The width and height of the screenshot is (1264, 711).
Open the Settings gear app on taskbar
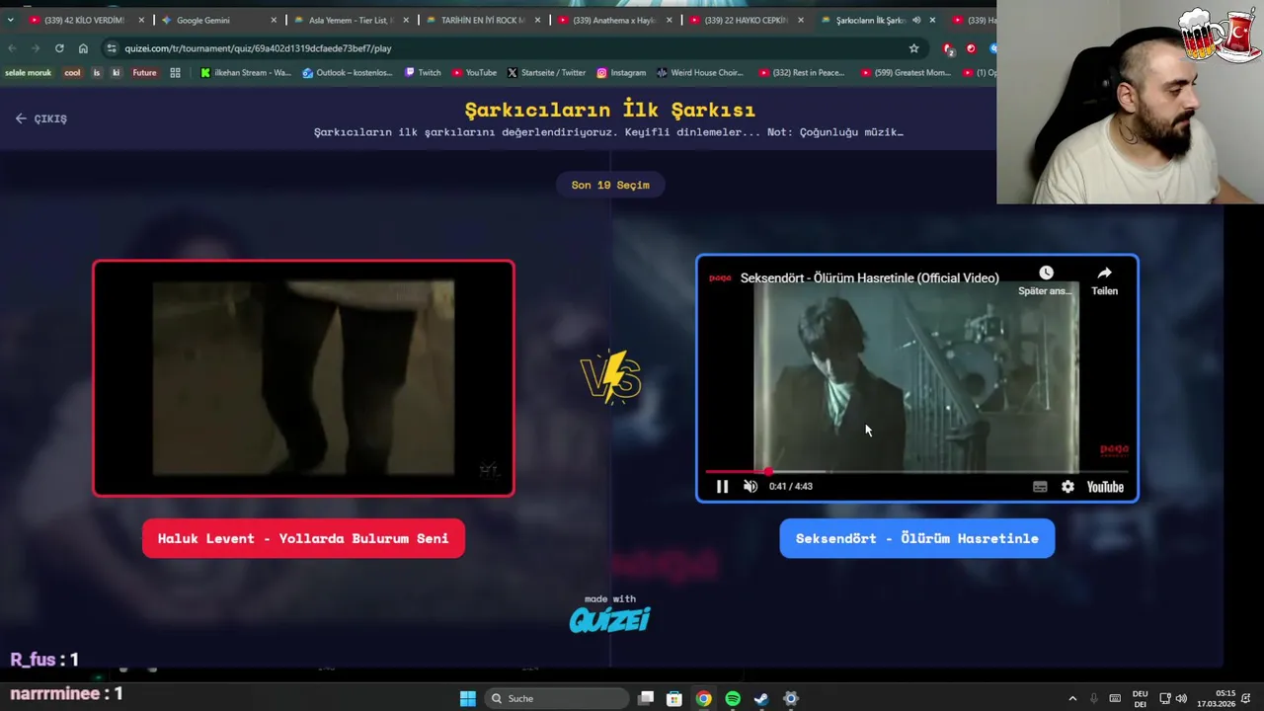pos(790,698)
